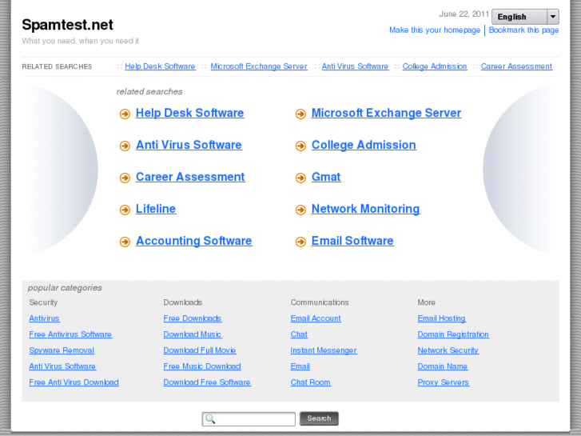The width and height of the screenshot is (581, 436).
Task: Click the Spamtest.net site title
Action: 67,25
